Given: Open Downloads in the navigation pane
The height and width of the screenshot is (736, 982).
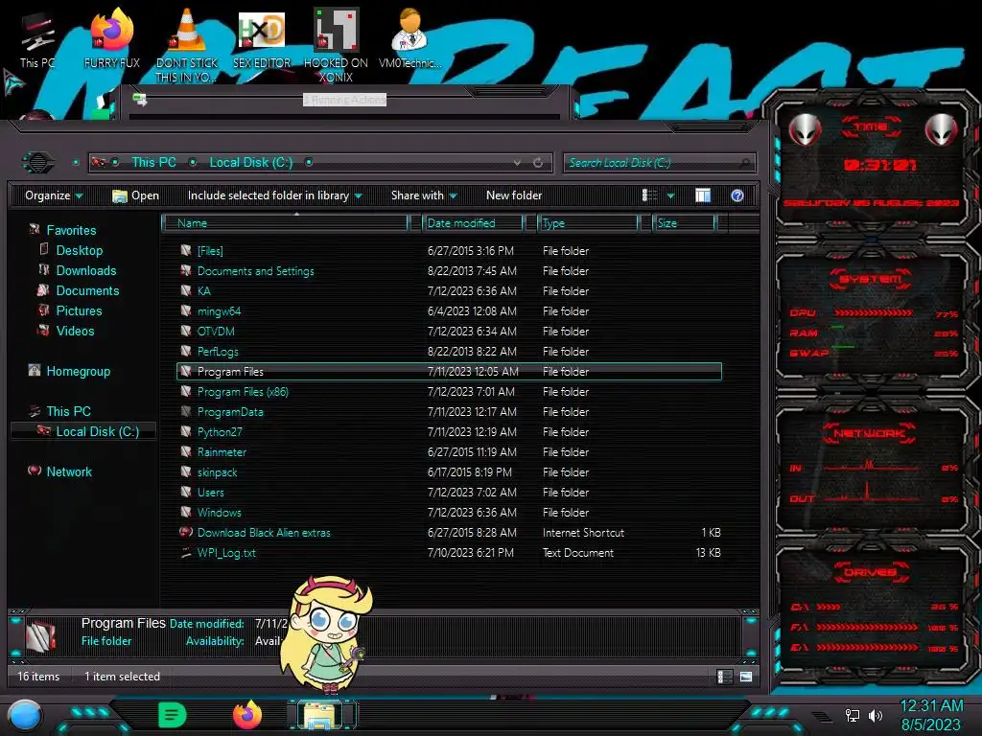Looking at the screenshot, I should pyautogui.click(x=85, y=270).
